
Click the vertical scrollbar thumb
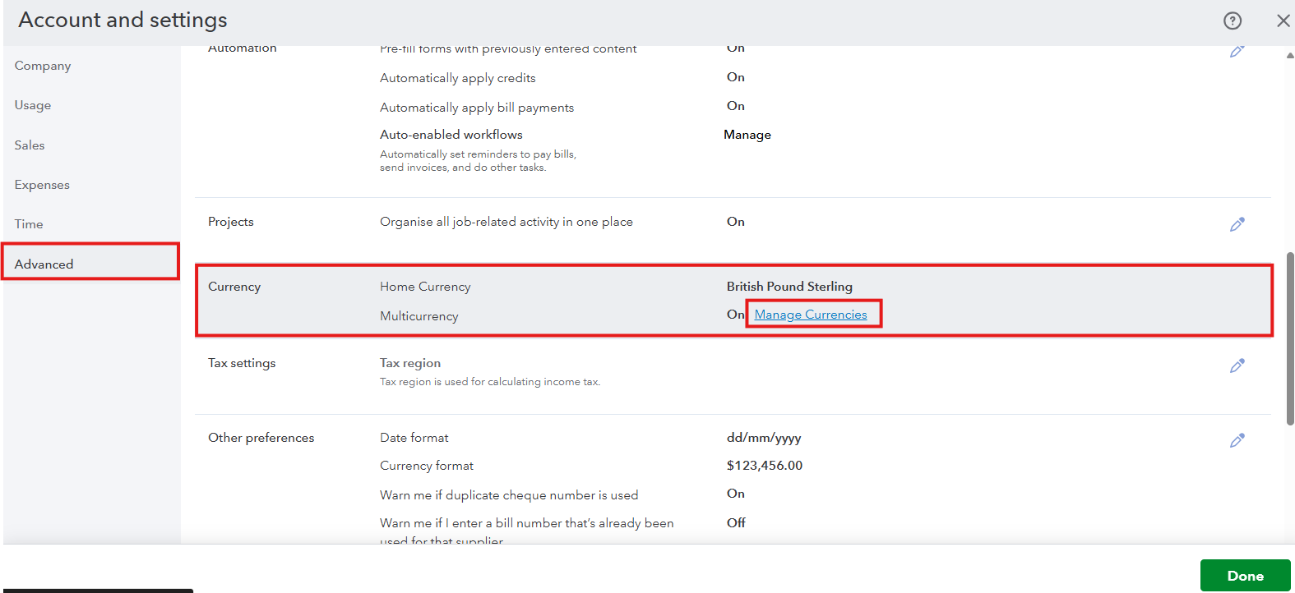(1289, 337)
